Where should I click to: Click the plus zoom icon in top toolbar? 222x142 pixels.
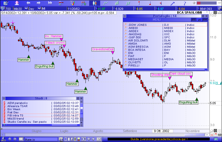coord(194,3)
